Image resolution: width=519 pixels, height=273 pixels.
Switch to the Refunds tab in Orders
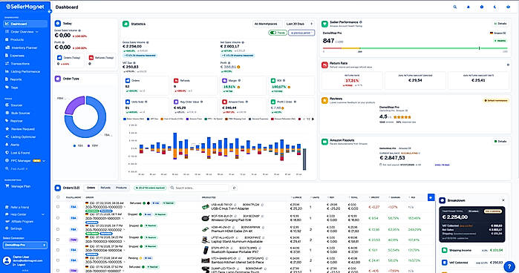105,188
